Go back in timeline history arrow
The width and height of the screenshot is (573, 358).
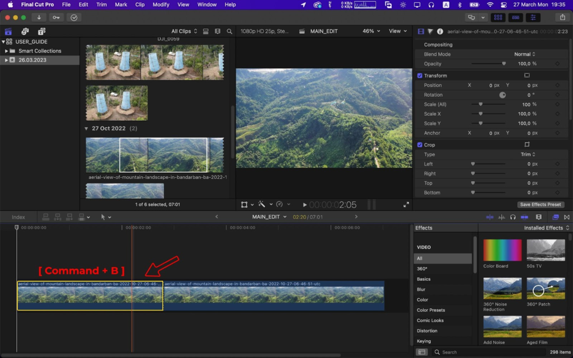[217, 216]
